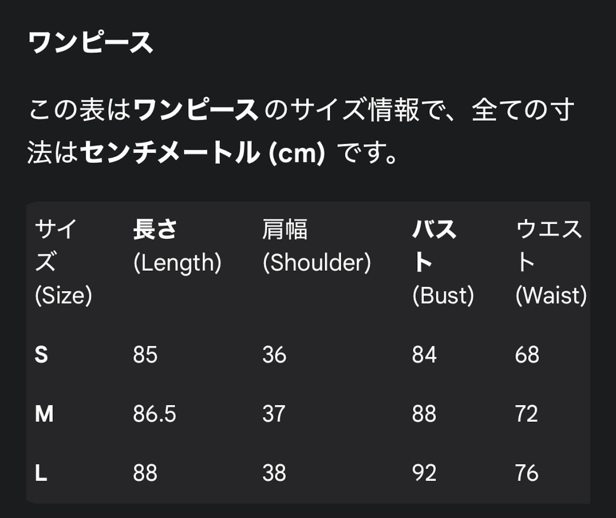Click the waist value 68 for size S

(527, 355)
